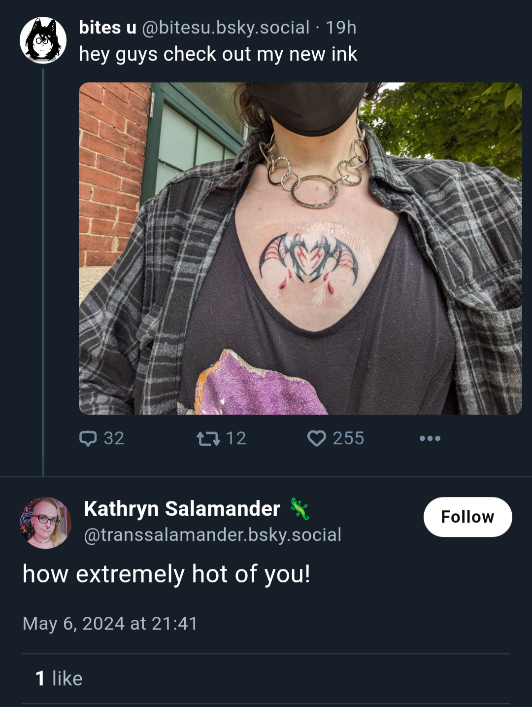Select the text 'hey guys check out my new ink'
The image size is (532, 707).
coord(218,54)
